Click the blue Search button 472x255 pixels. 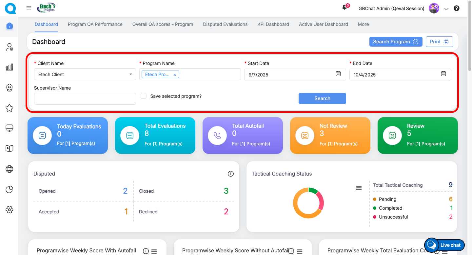[322, 98]
